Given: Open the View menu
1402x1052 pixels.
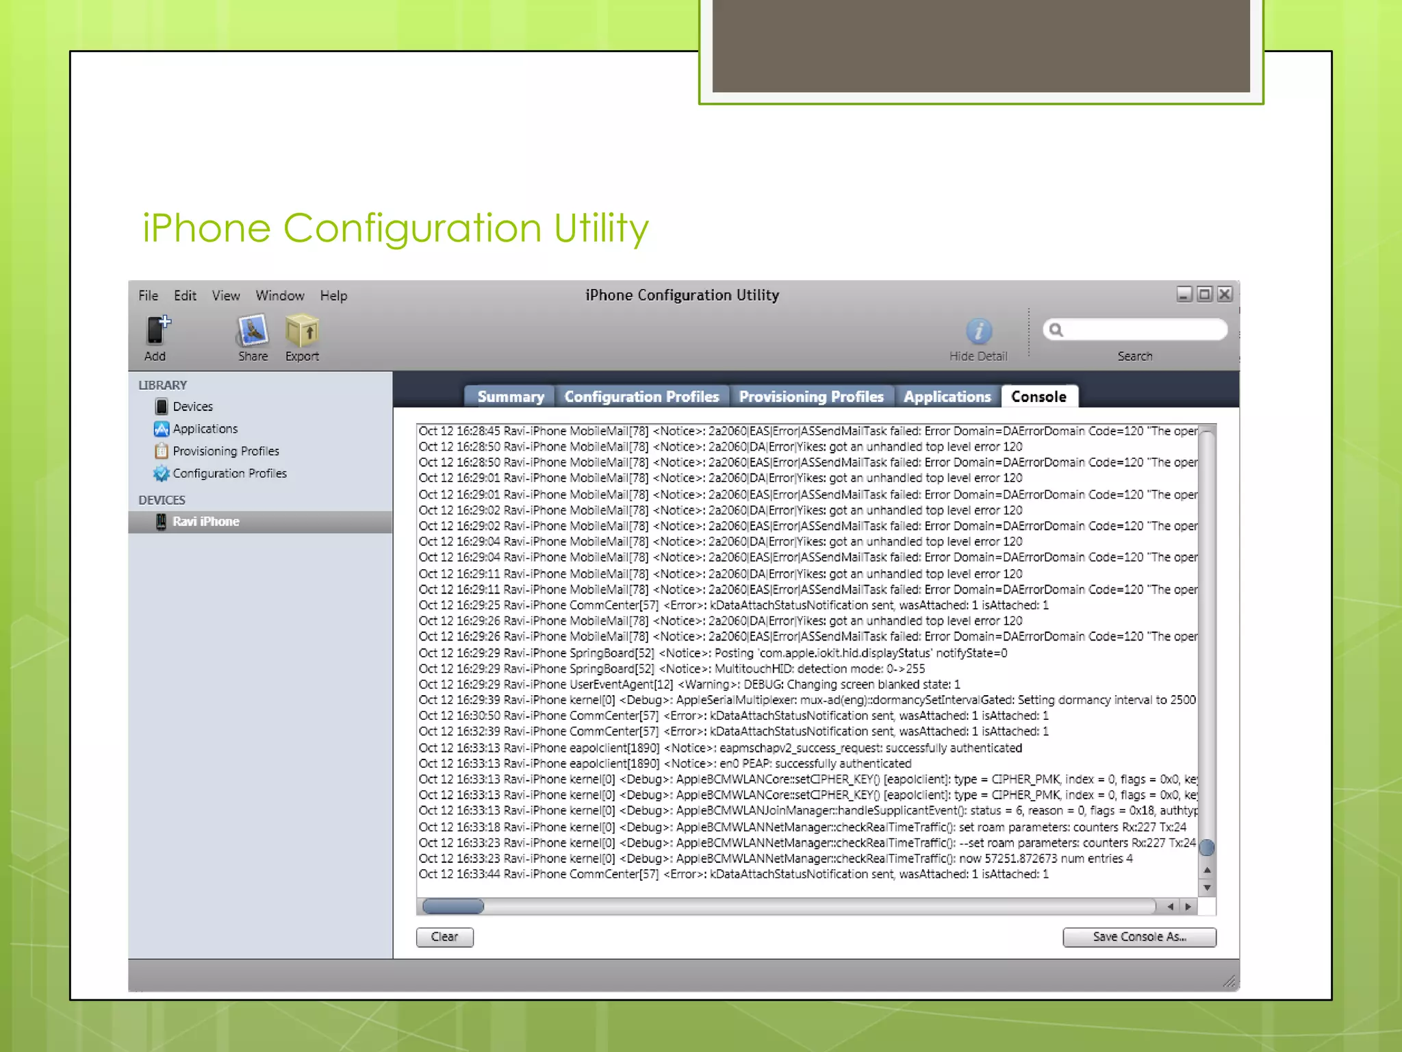Looking at the screenshot, I should tap(225, 295).
